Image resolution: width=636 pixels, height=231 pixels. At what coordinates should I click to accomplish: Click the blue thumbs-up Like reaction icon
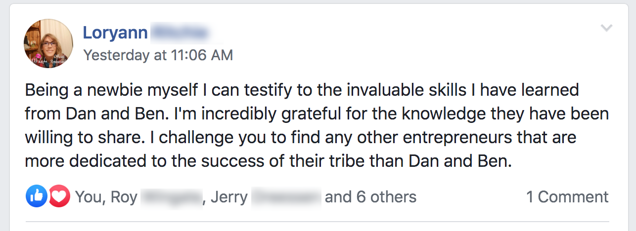tap(37, 197)
